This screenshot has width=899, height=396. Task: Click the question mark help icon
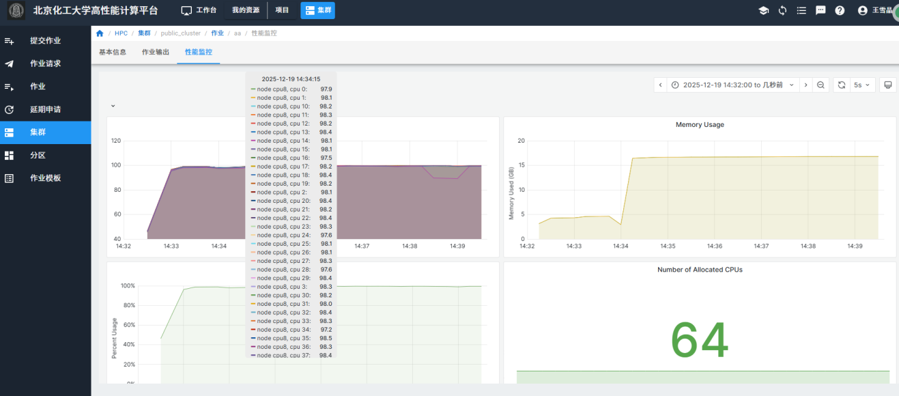pos(840,10)
